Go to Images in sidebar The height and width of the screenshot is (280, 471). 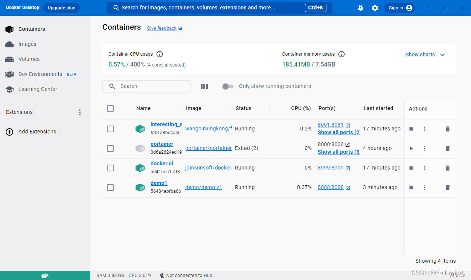pos(45,44)
